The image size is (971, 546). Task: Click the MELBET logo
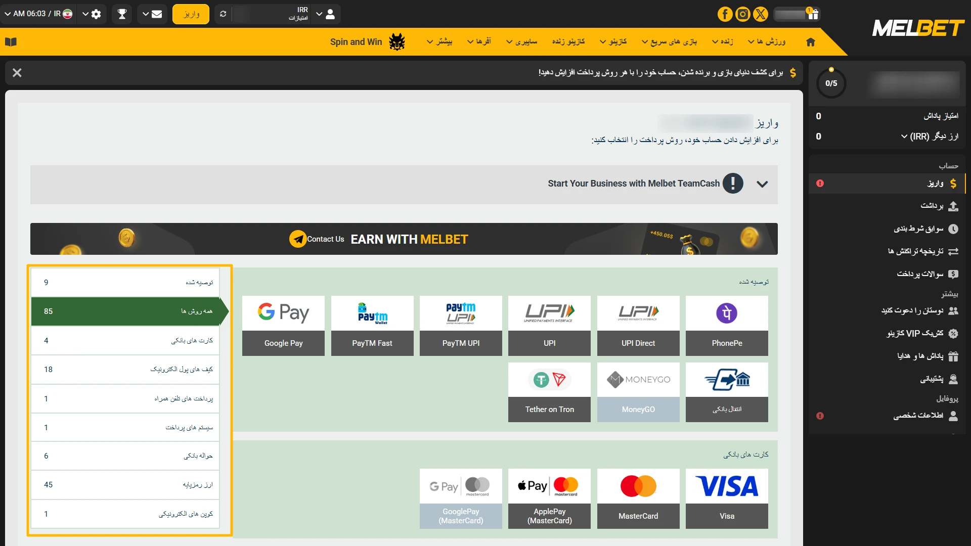[918, 28]
